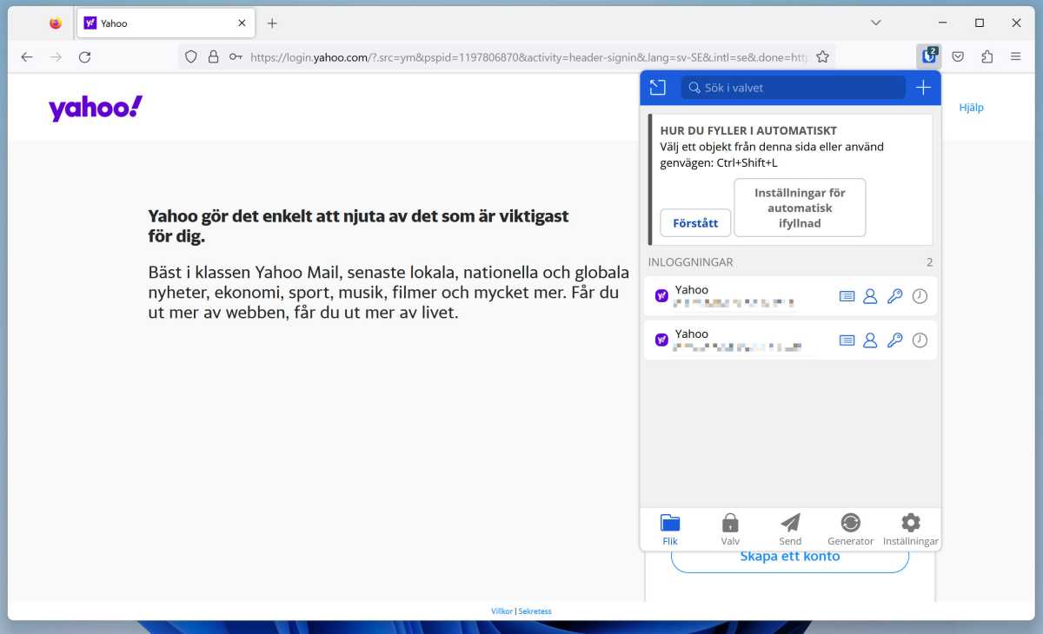Click the tracking protection shield icon

(x=191, y=56)
